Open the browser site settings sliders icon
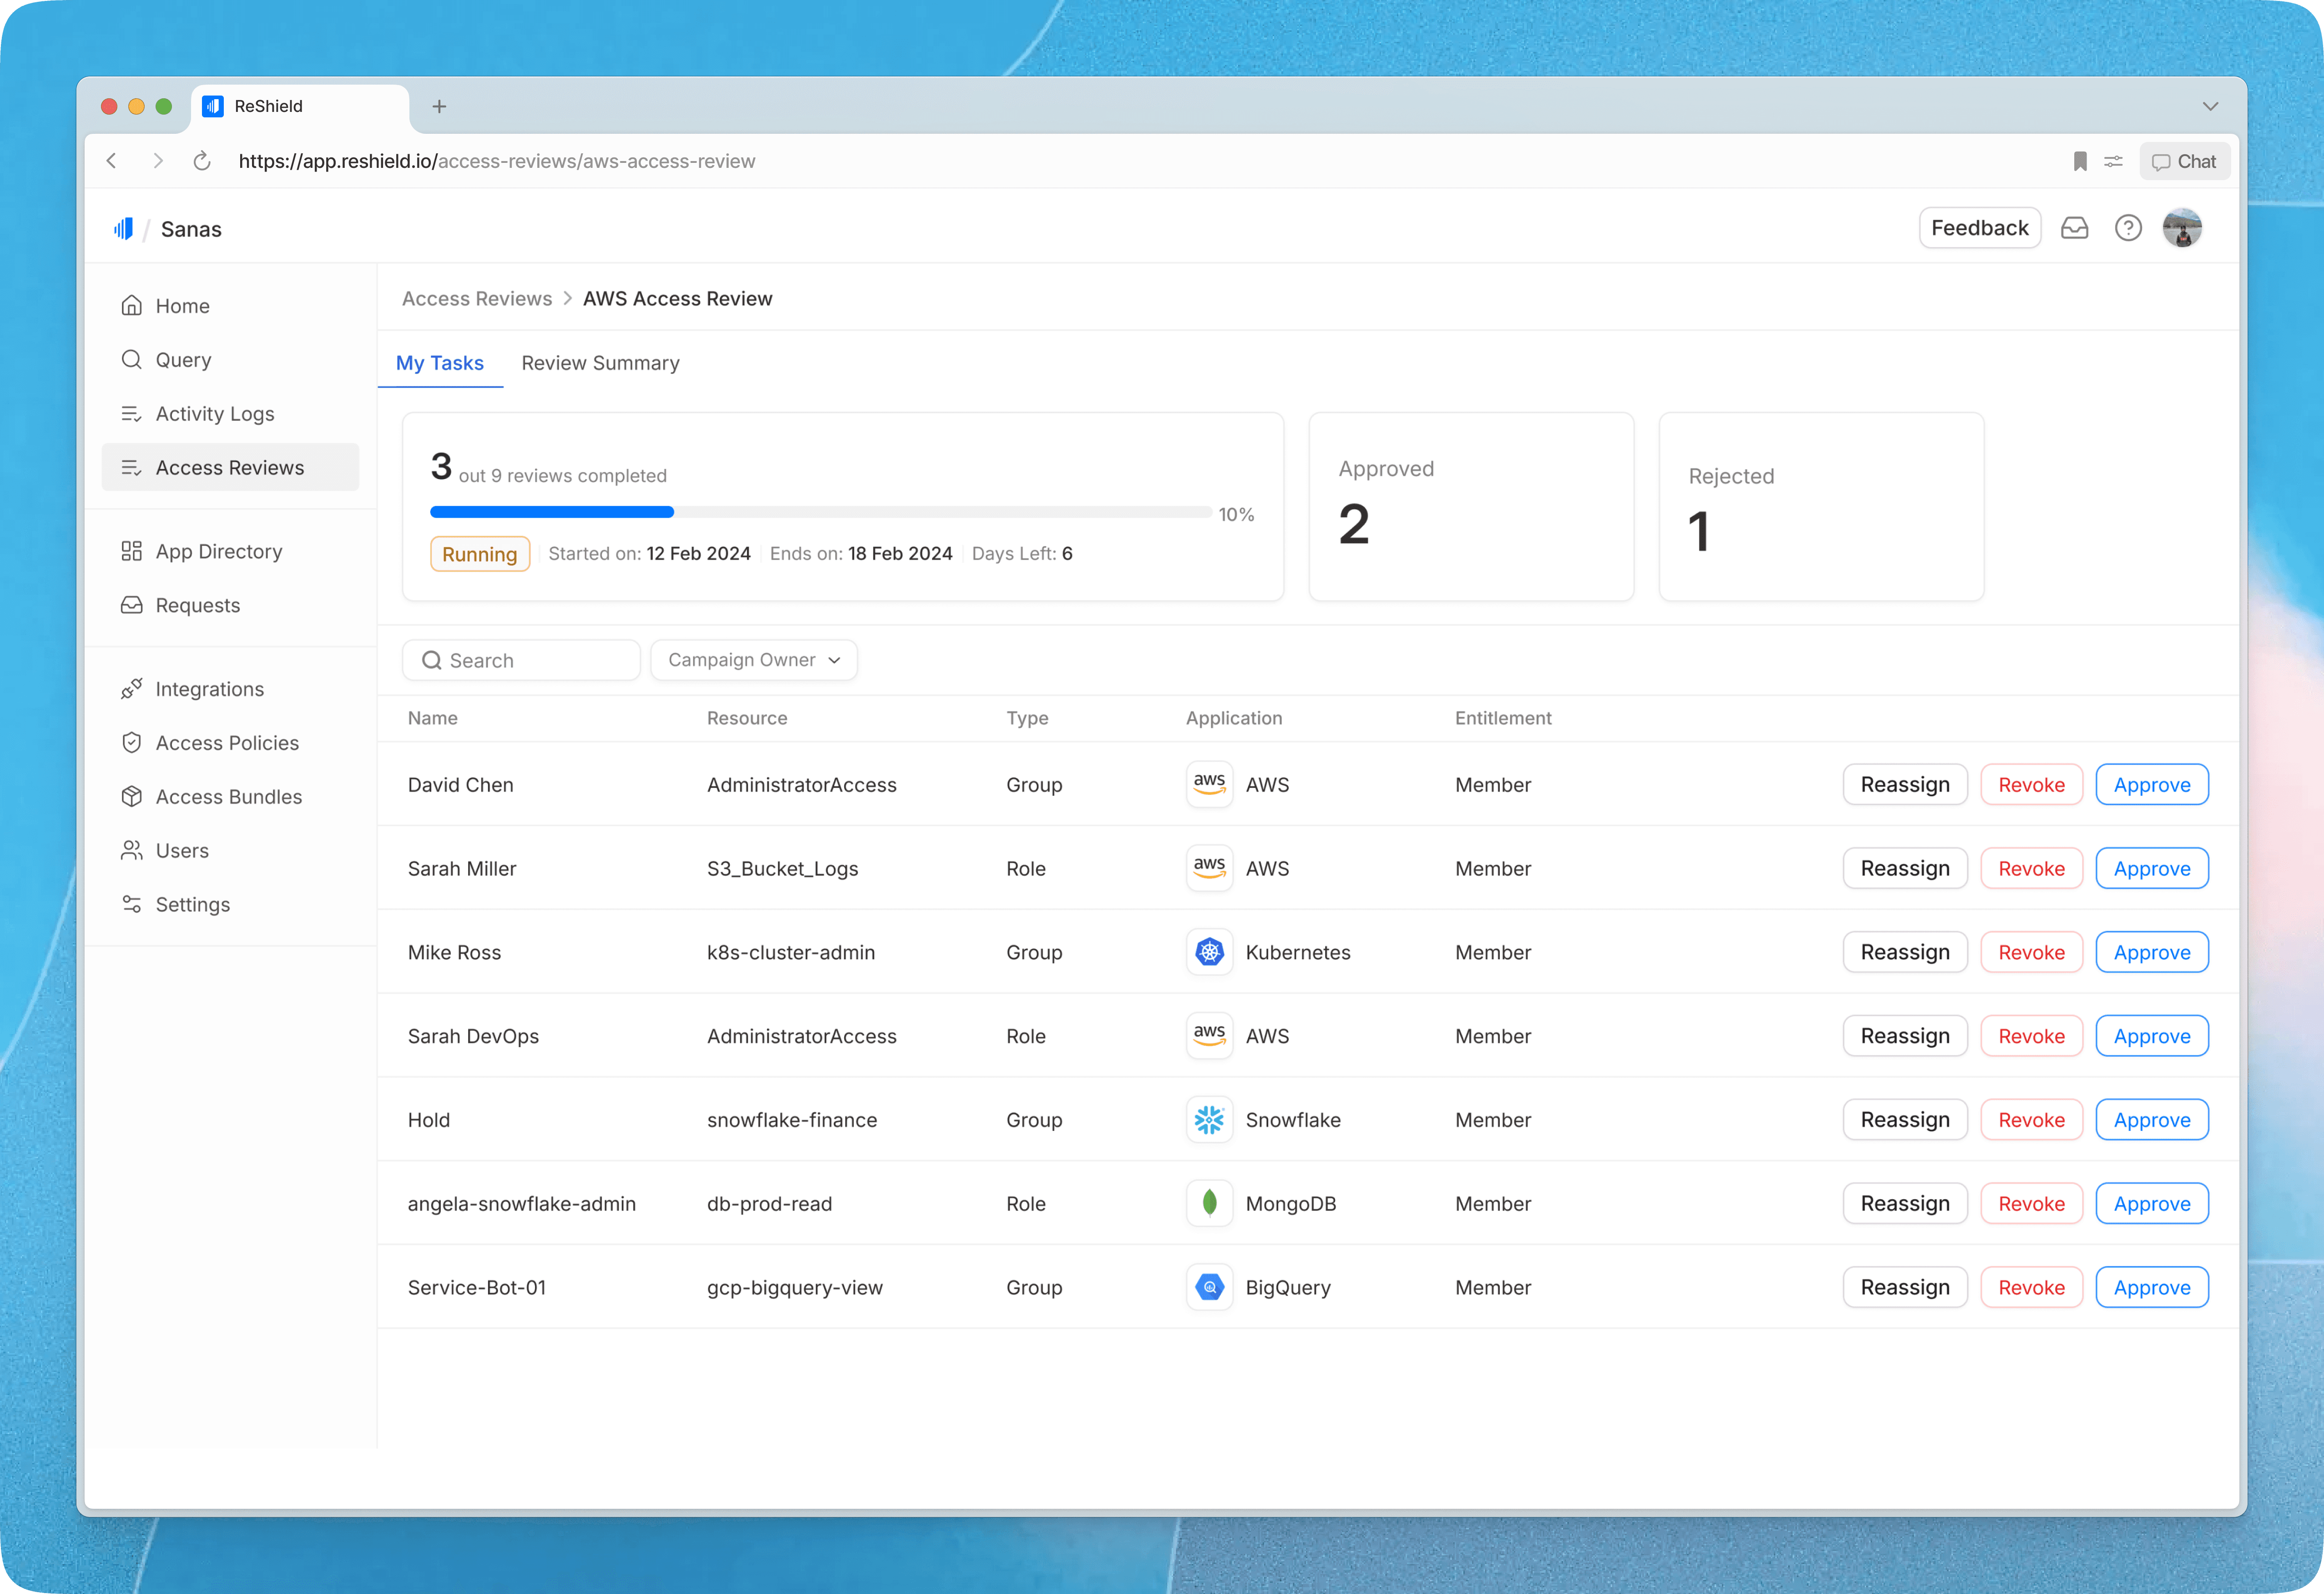 [x=2113, y=161]
